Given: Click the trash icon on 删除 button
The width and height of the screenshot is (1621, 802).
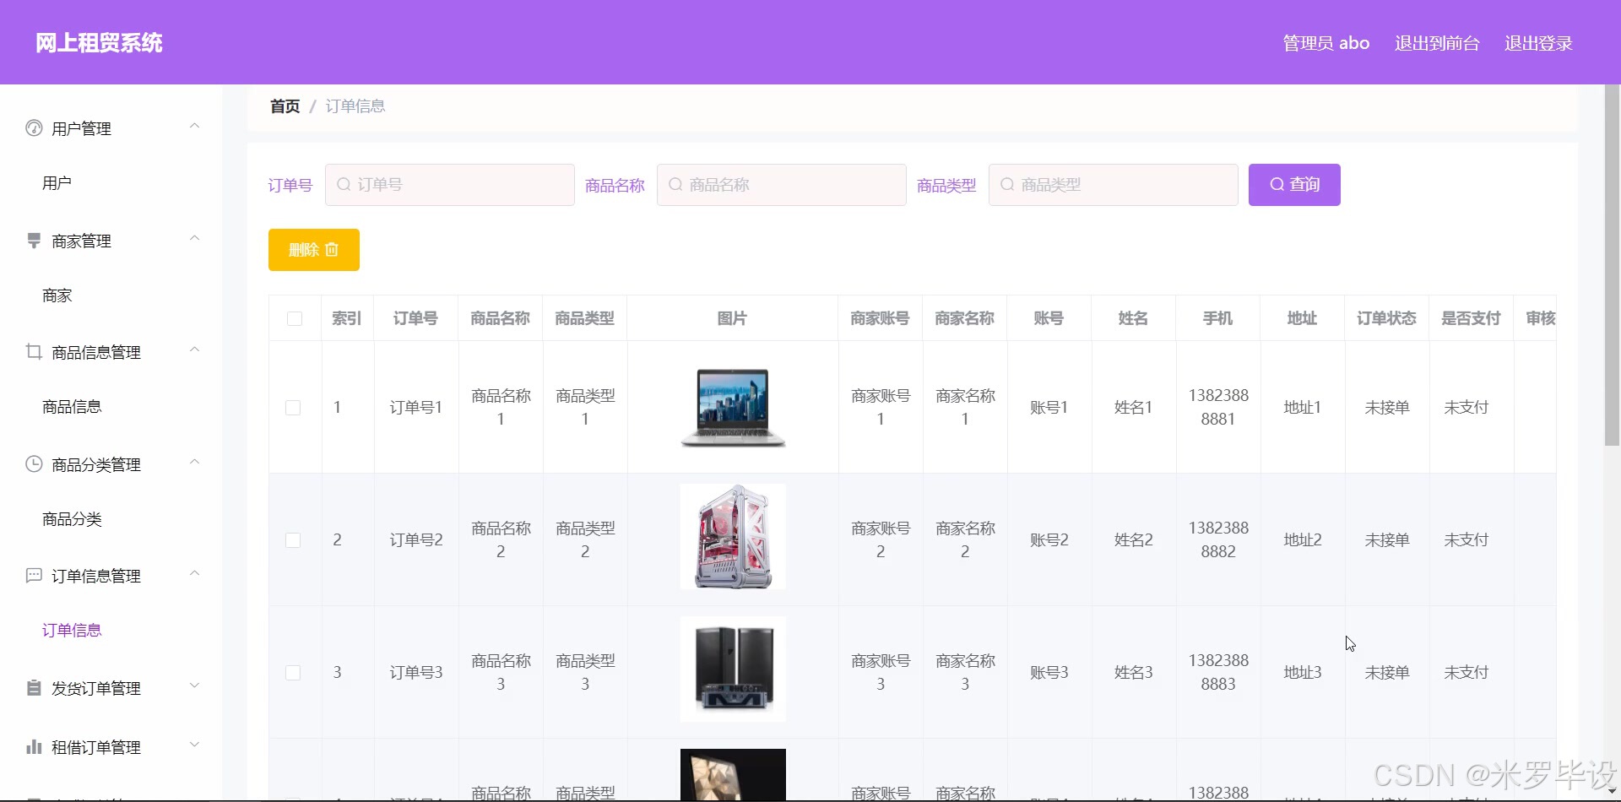Looking at the screenshot, I should (332, 250).
